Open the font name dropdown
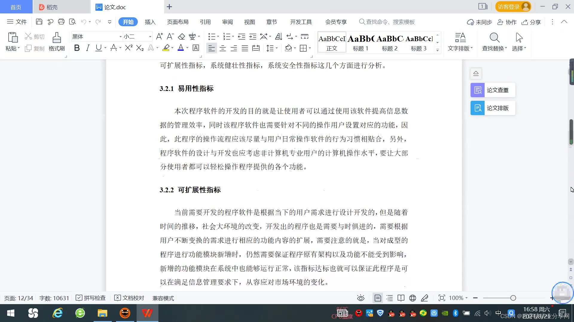The image size is (574, 322). click(x=120, y=37)
